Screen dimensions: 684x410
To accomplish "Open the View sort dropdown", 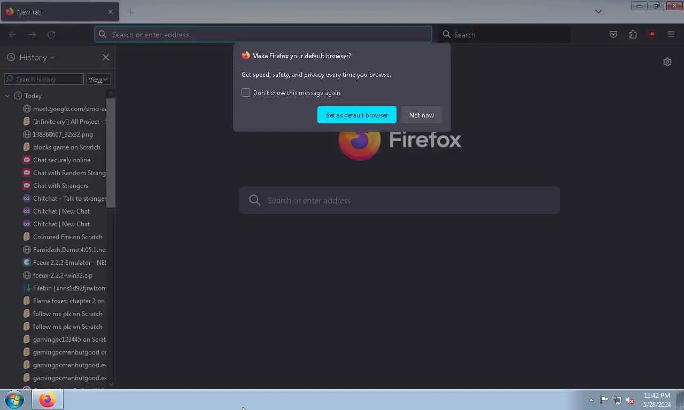I will (98, 79).
